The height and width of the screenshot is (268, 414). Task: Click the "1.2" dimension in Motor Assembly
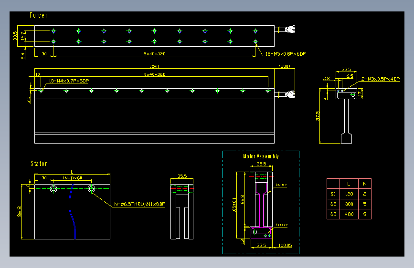(243, 242)
